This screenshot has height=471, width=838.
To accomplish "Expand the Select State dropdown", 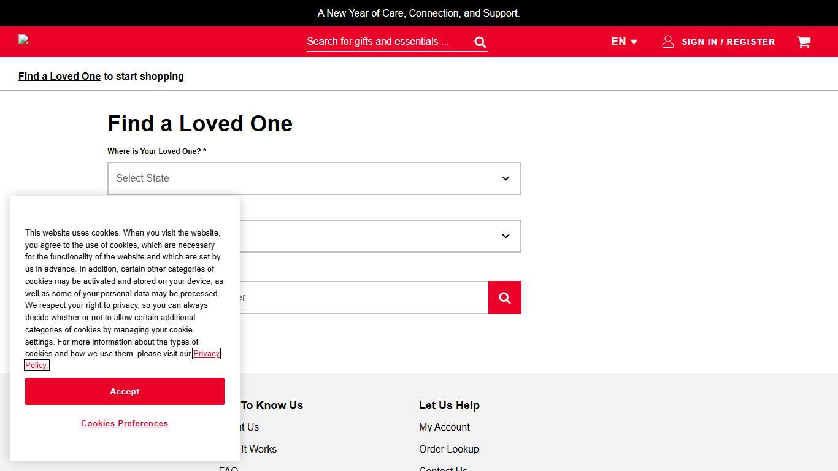I will coord(314,178).
